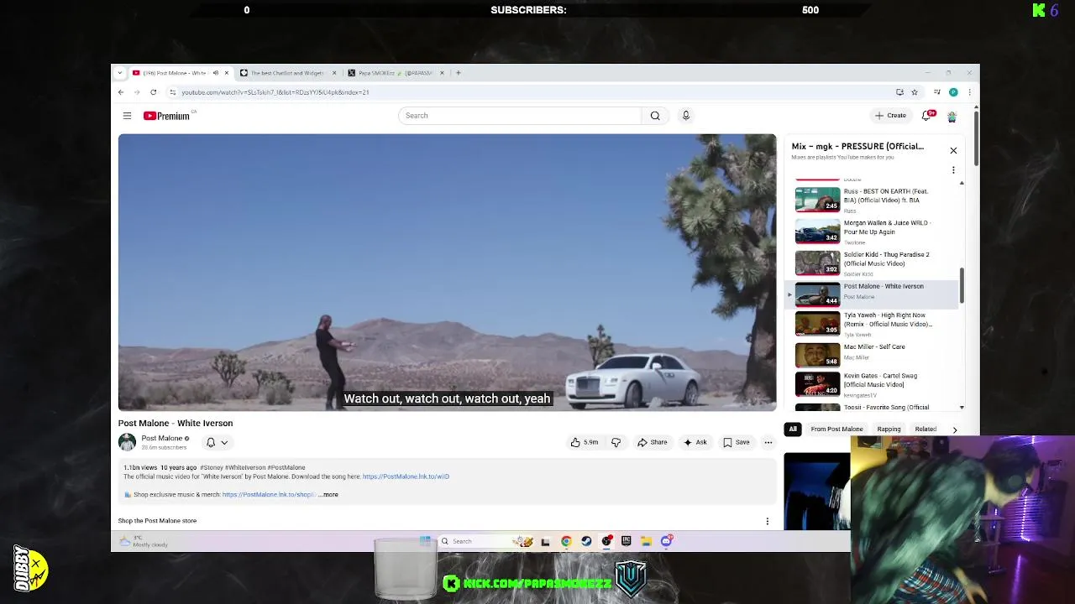The image size is (1075, 604).
Task: Select the Rapping filter chip
Action: tap(889, 430)
